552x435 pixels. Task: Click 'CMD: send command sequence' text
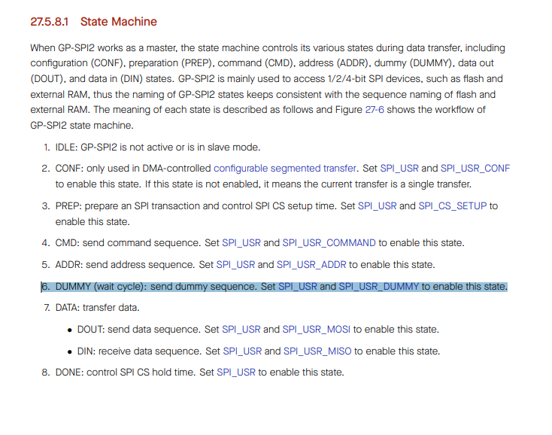127,242
